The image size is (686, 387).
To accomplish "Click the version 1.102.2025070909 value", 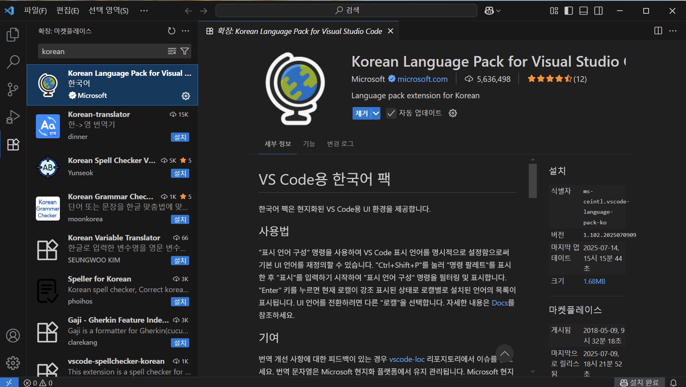I will (609, 235).
